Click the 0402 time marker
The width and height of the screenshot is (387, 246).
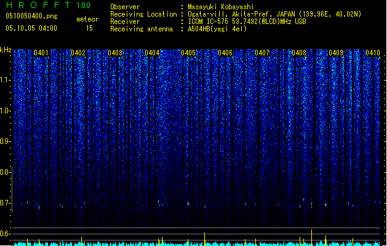coord(78,53)
